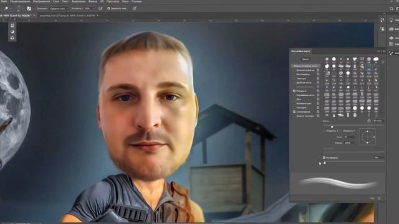Click the bottom icon in the floating strip
Screen dimensions: 399x224
(12, 38)
